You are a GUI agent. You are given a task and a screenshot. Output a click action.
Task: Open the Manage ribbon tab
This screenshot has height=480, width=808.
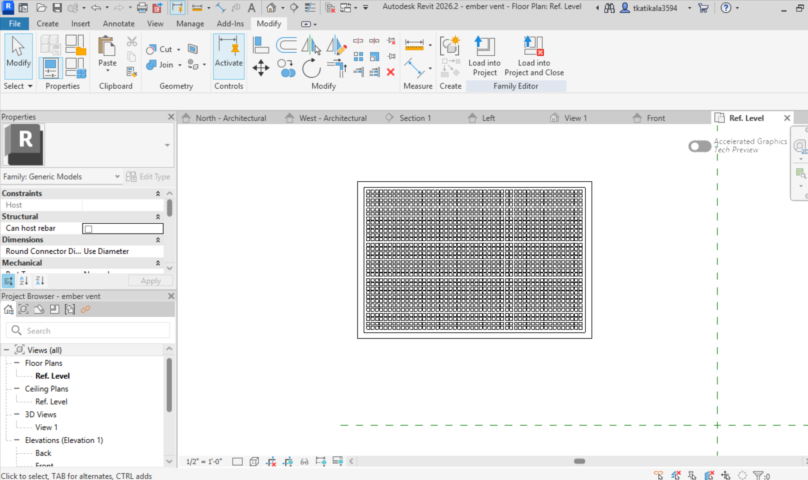point(190,24)
